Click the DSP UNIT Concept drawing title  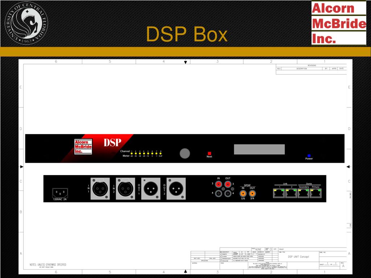[x=298, y=257]
